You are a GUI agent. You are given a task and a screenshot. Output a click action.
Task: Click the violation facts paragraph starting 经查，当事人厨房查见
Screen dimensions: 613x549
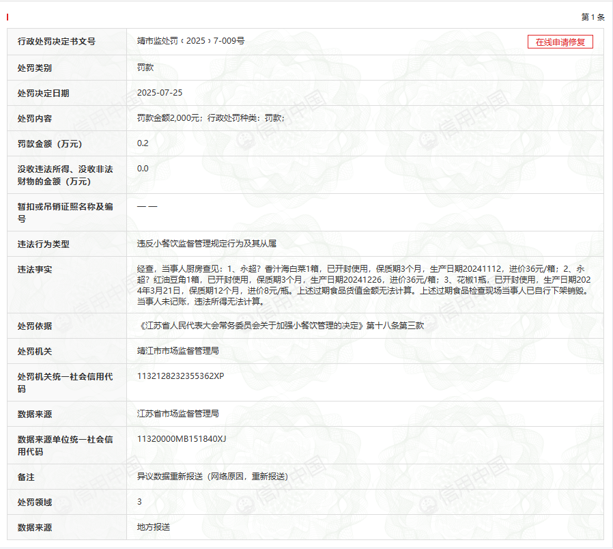(x=364, y=285)
